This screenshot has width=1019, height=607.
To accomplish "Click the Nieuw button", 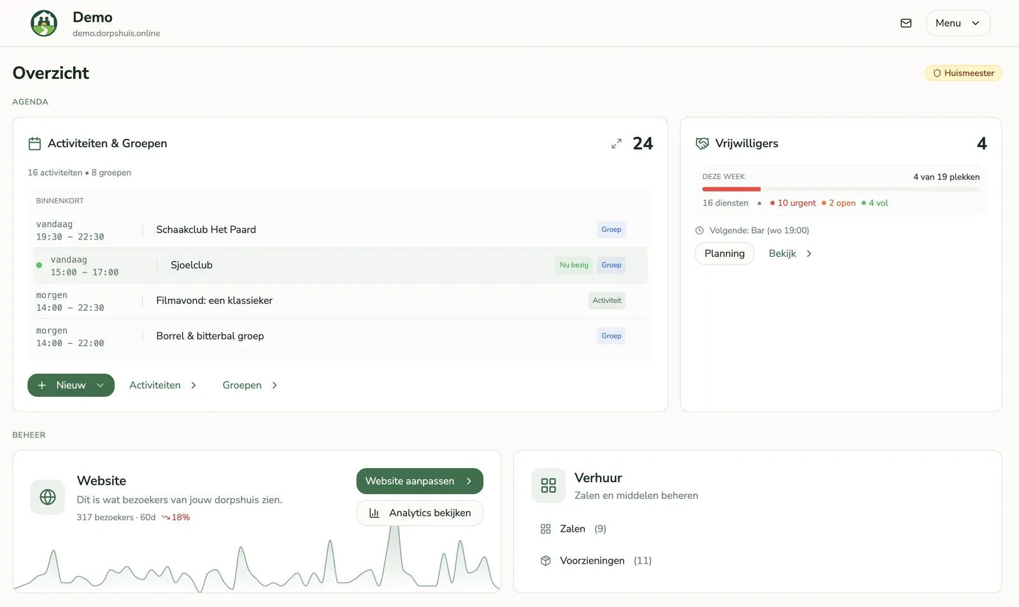I will coord(71,385).
